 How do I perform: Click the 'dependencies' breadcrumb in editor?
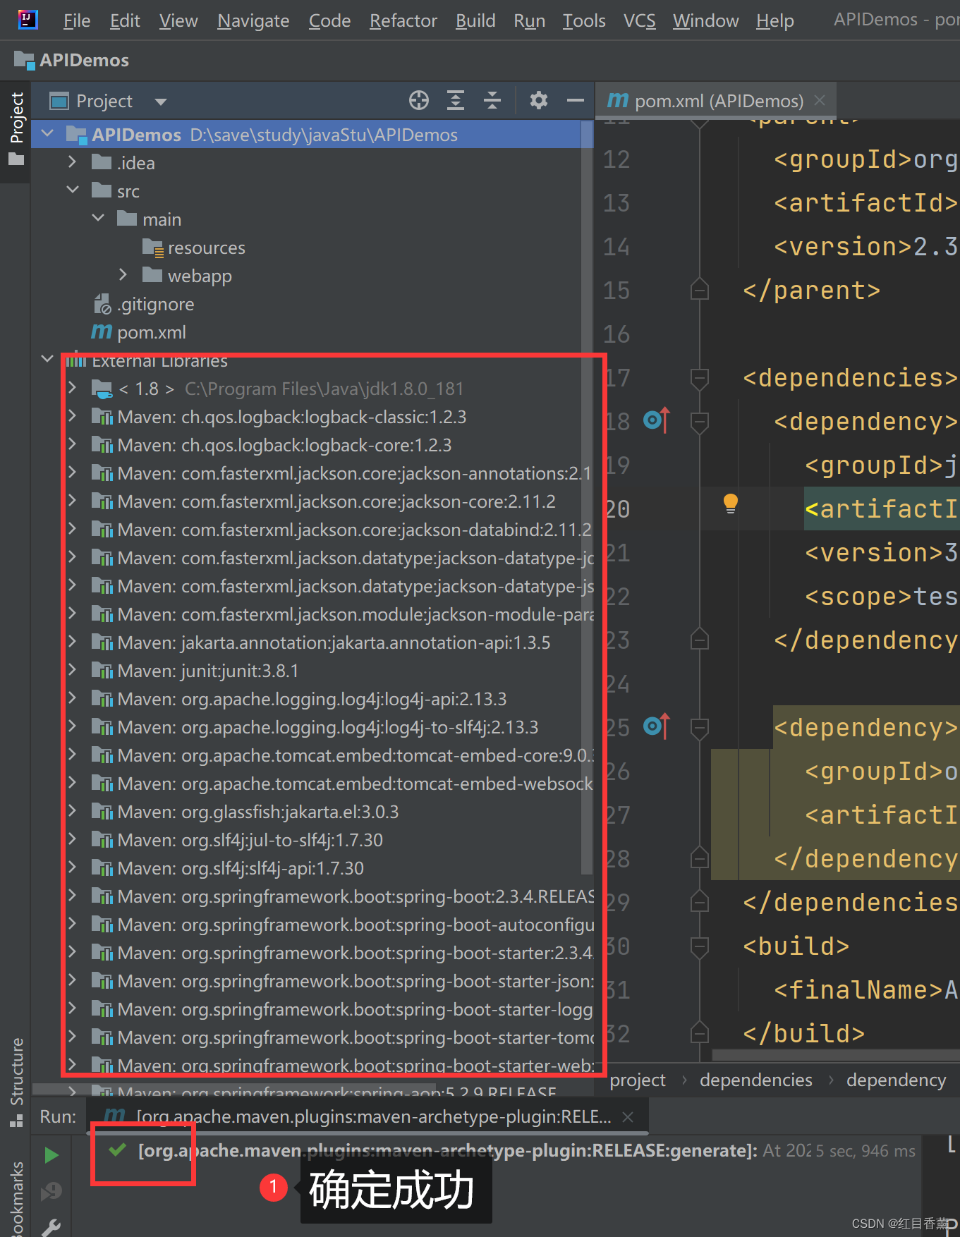coord(756,1080)
